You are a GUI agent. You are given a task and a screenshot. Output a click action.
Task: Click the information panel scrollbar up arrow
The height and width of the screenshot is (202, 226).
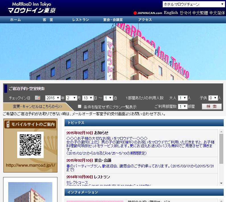coord(221,201)
